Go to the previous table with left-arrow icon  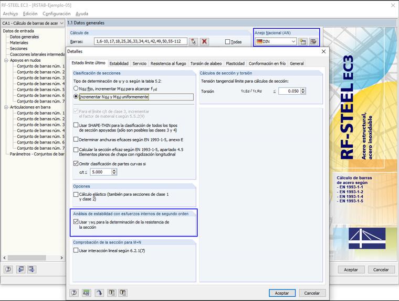tap(20, 269)
